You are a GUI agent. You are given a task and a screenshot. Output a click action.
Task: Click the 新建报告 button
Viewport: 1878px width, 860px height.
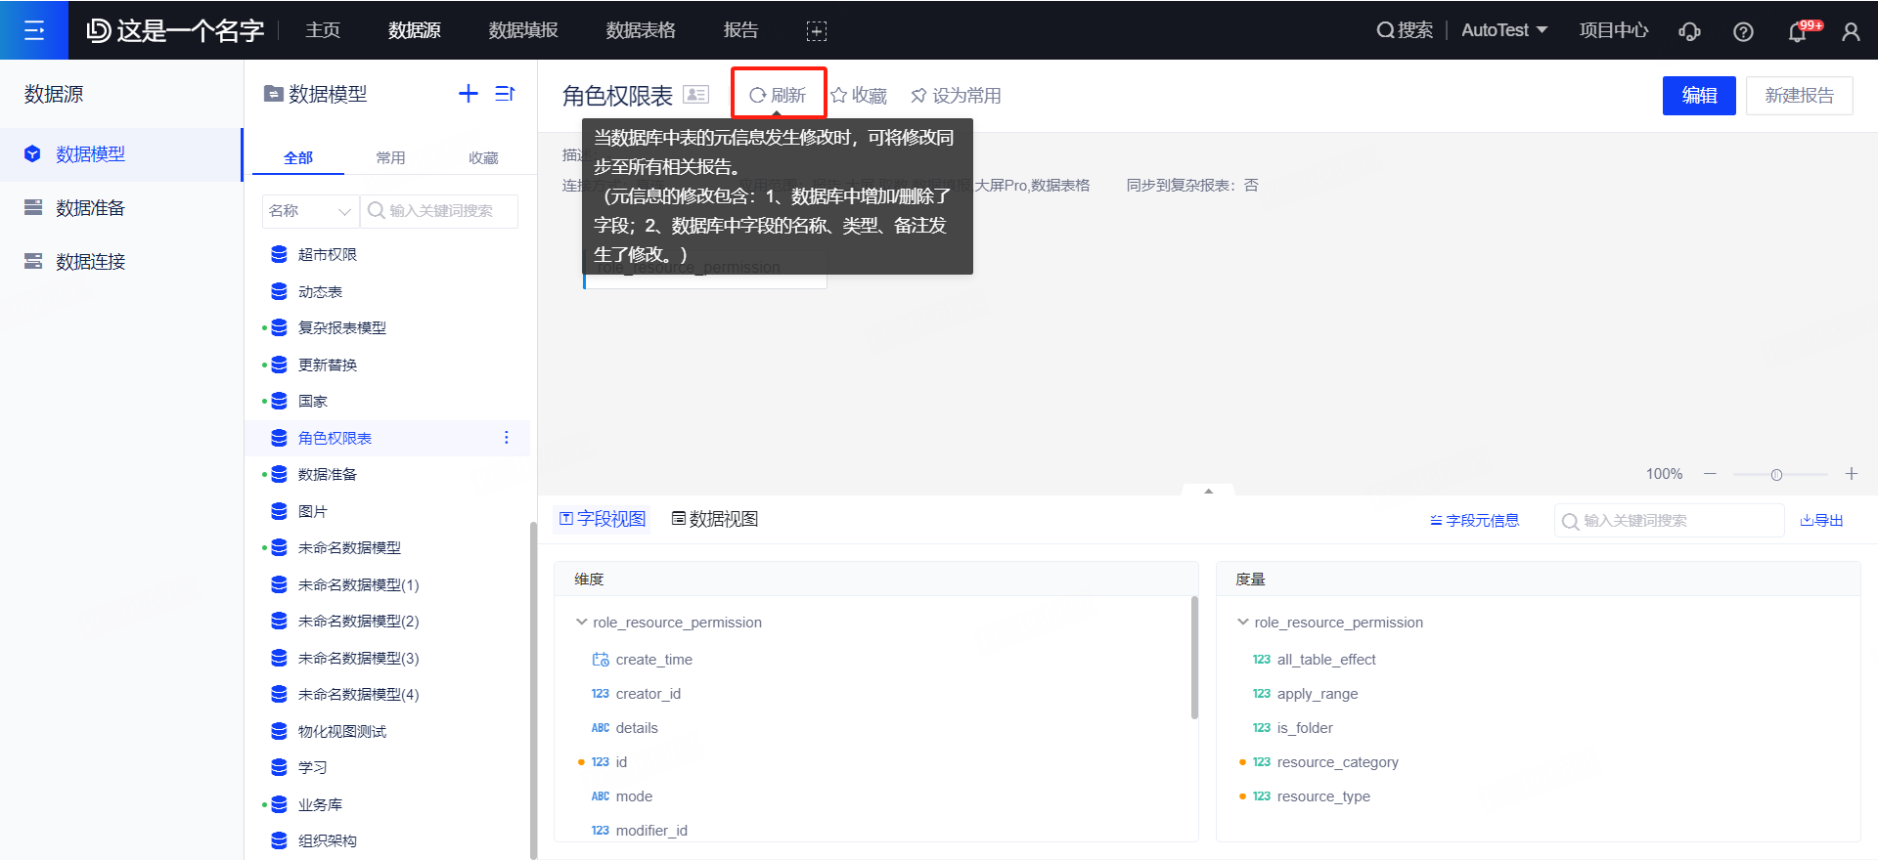click(x=1799, y=96)
